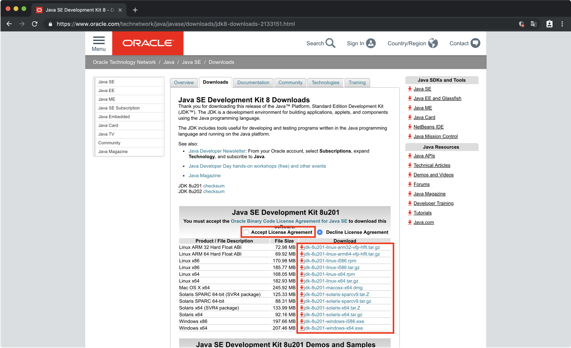The height and width of the screenshot is (348, 571).
Task: Select Accept License Agreement radio button
Action: click(x=246, y=232)
